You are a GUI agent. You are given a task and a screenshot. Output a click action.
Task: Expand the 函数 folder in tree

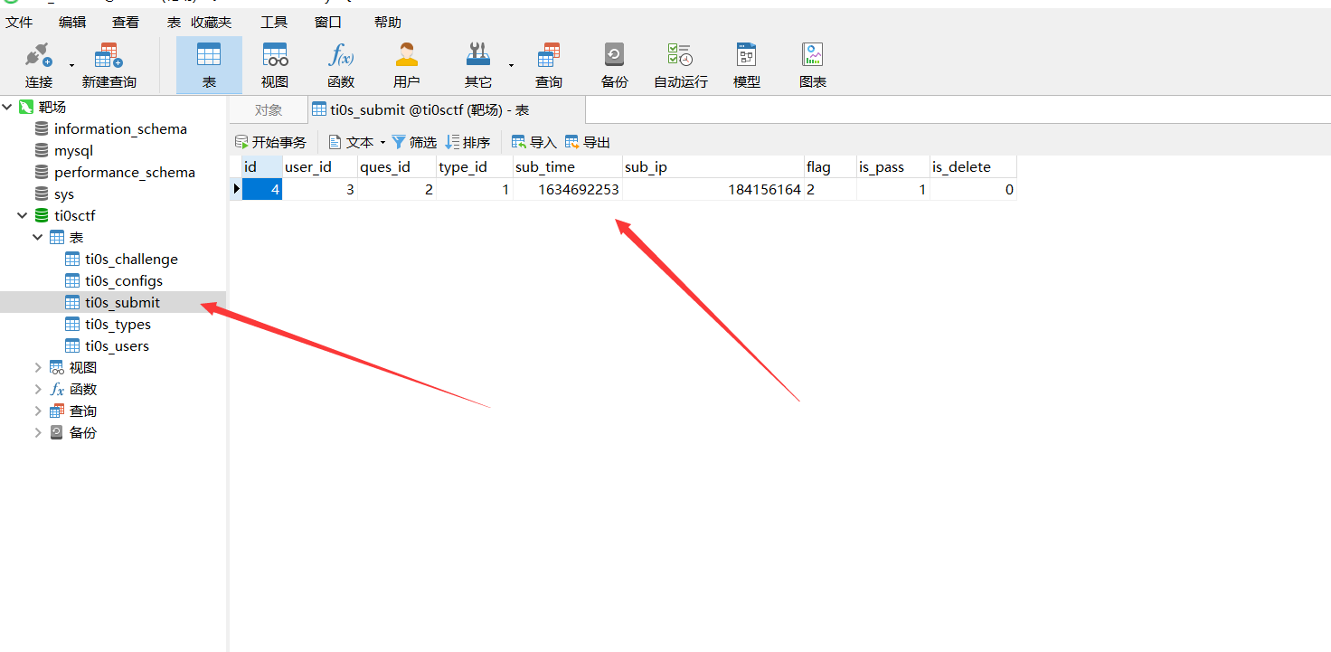[38, 390]
